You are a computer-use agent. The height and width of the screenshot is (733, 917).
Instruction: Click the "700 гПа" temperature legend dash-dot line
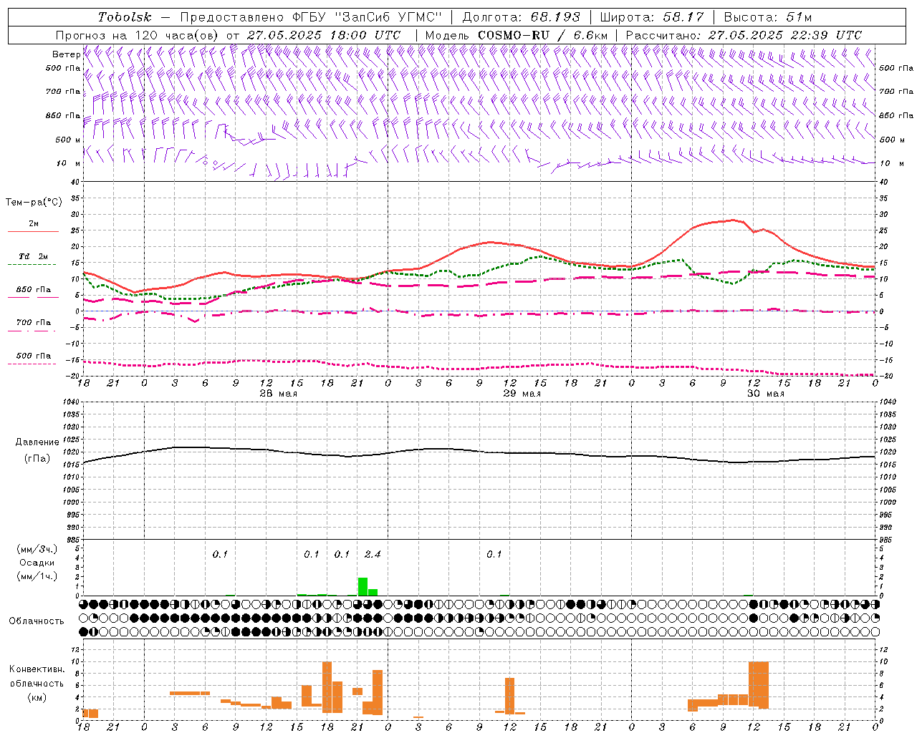[x=32, y=331]
